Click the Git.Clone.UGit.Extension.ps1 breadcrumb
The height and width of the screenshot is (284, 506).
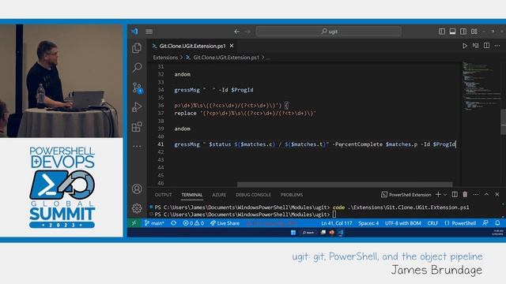pyautogui.click(x=226, y=58)
